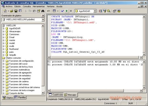The image size is (148, 106).
Task: Open the AgroRADAR database dropdown in toolbar
Action: coord(95,11)
